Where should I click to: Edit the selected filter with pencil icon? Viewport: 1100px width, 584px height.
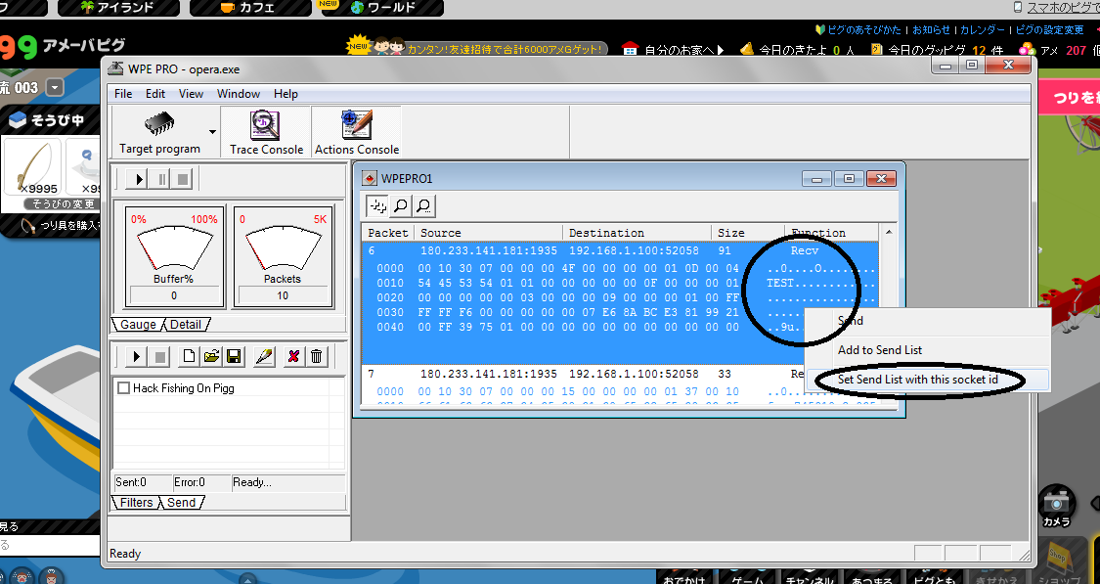[x=264, y=357]
